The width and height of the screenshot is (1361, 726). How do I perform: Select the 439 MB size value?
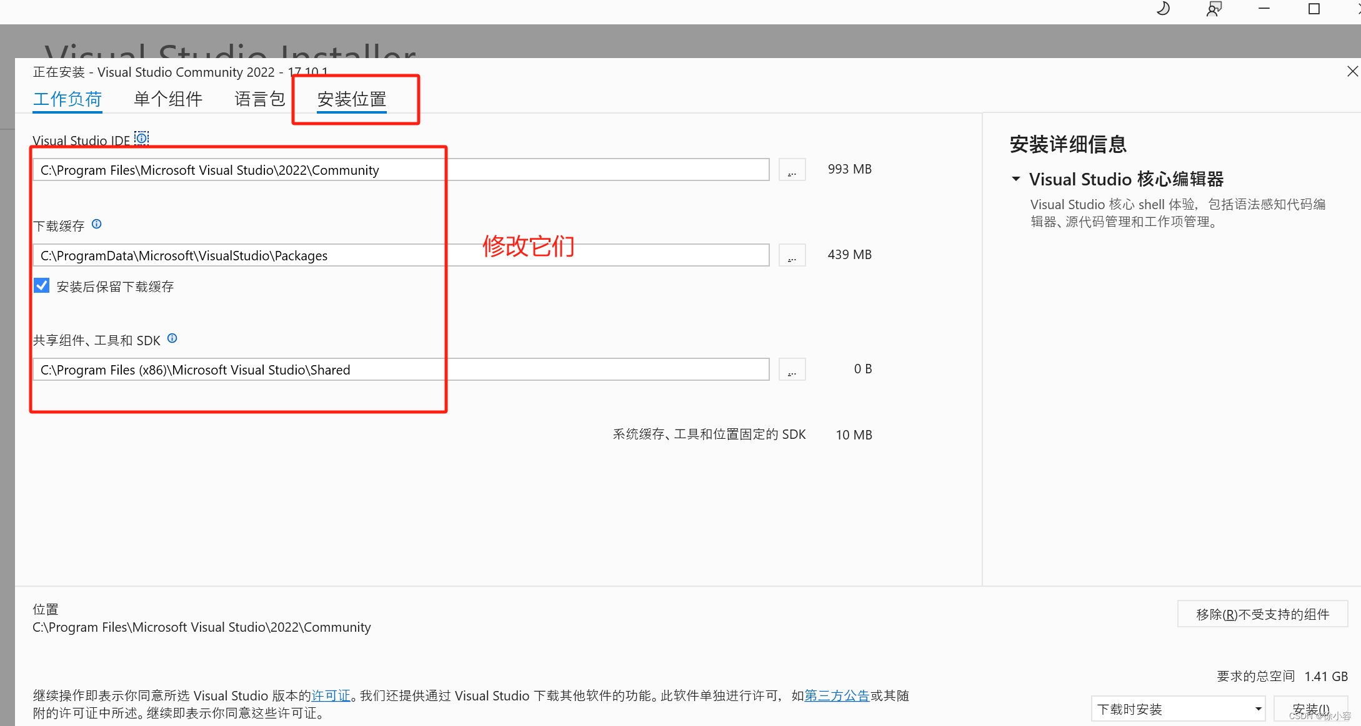[x=849, y=255]
